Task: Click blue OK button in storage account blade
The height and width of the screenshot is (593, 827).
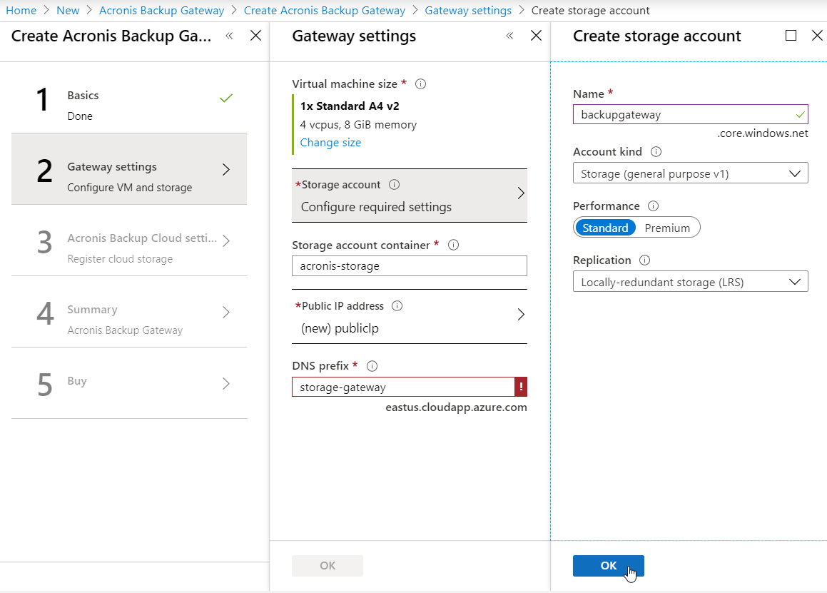Action: click(608, 566)
